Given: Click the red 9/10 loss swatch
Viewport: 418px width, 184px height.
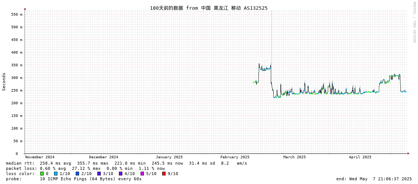Looking at the screenshot, I should (x=164, y=174).
